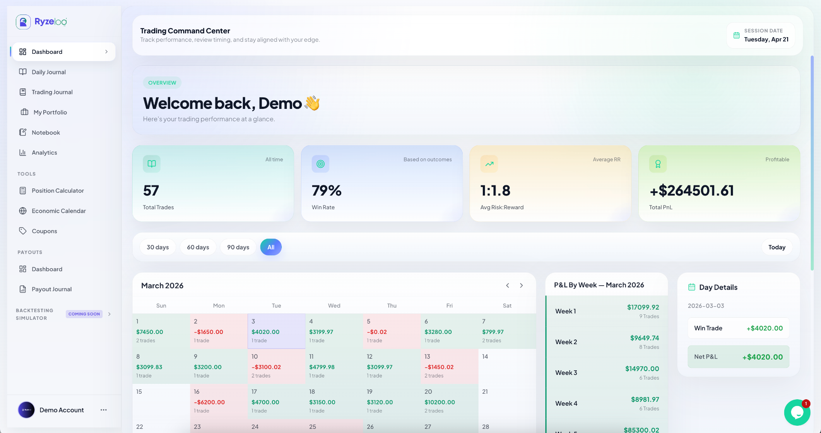Click the Avg Risk:Reward trend icon
This screenshot has width=821, height=433.
pyautogui.click(x=489, y=164)
